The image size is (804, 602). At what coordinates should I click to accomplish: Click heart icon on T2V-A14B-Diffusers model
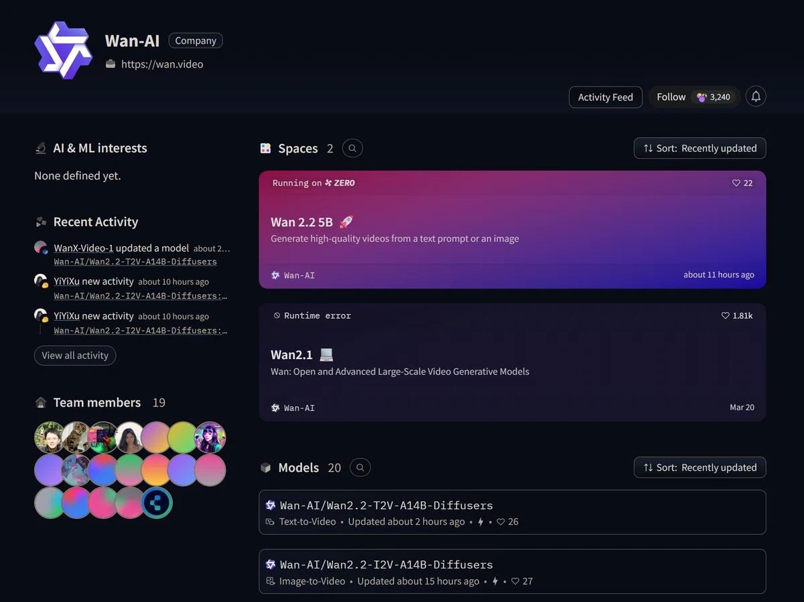(500, 522)
